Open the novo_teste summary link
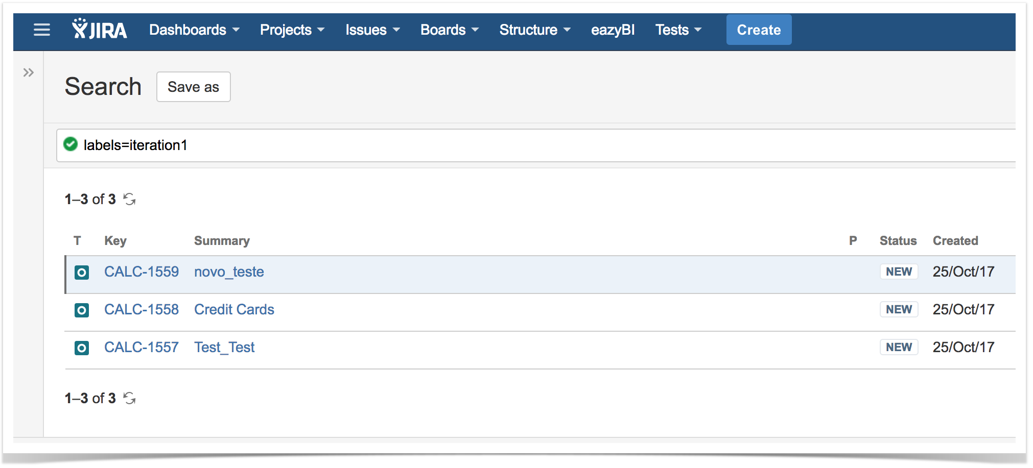Viewport: 1033px width, 468px height. pyautogui.click(x=229, y=272)
